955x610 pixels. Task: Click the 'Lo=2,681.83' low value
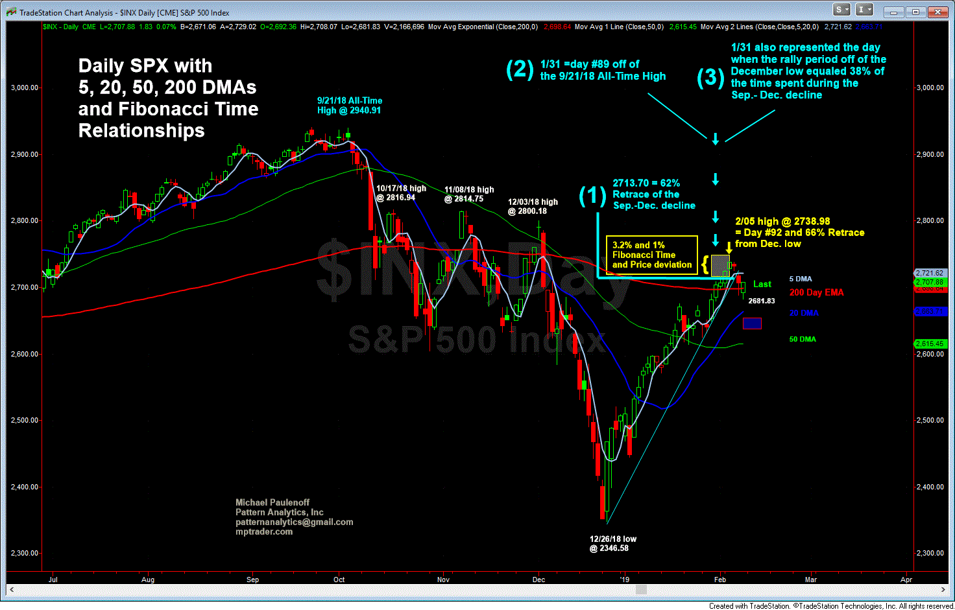click(x=361, y=27)
